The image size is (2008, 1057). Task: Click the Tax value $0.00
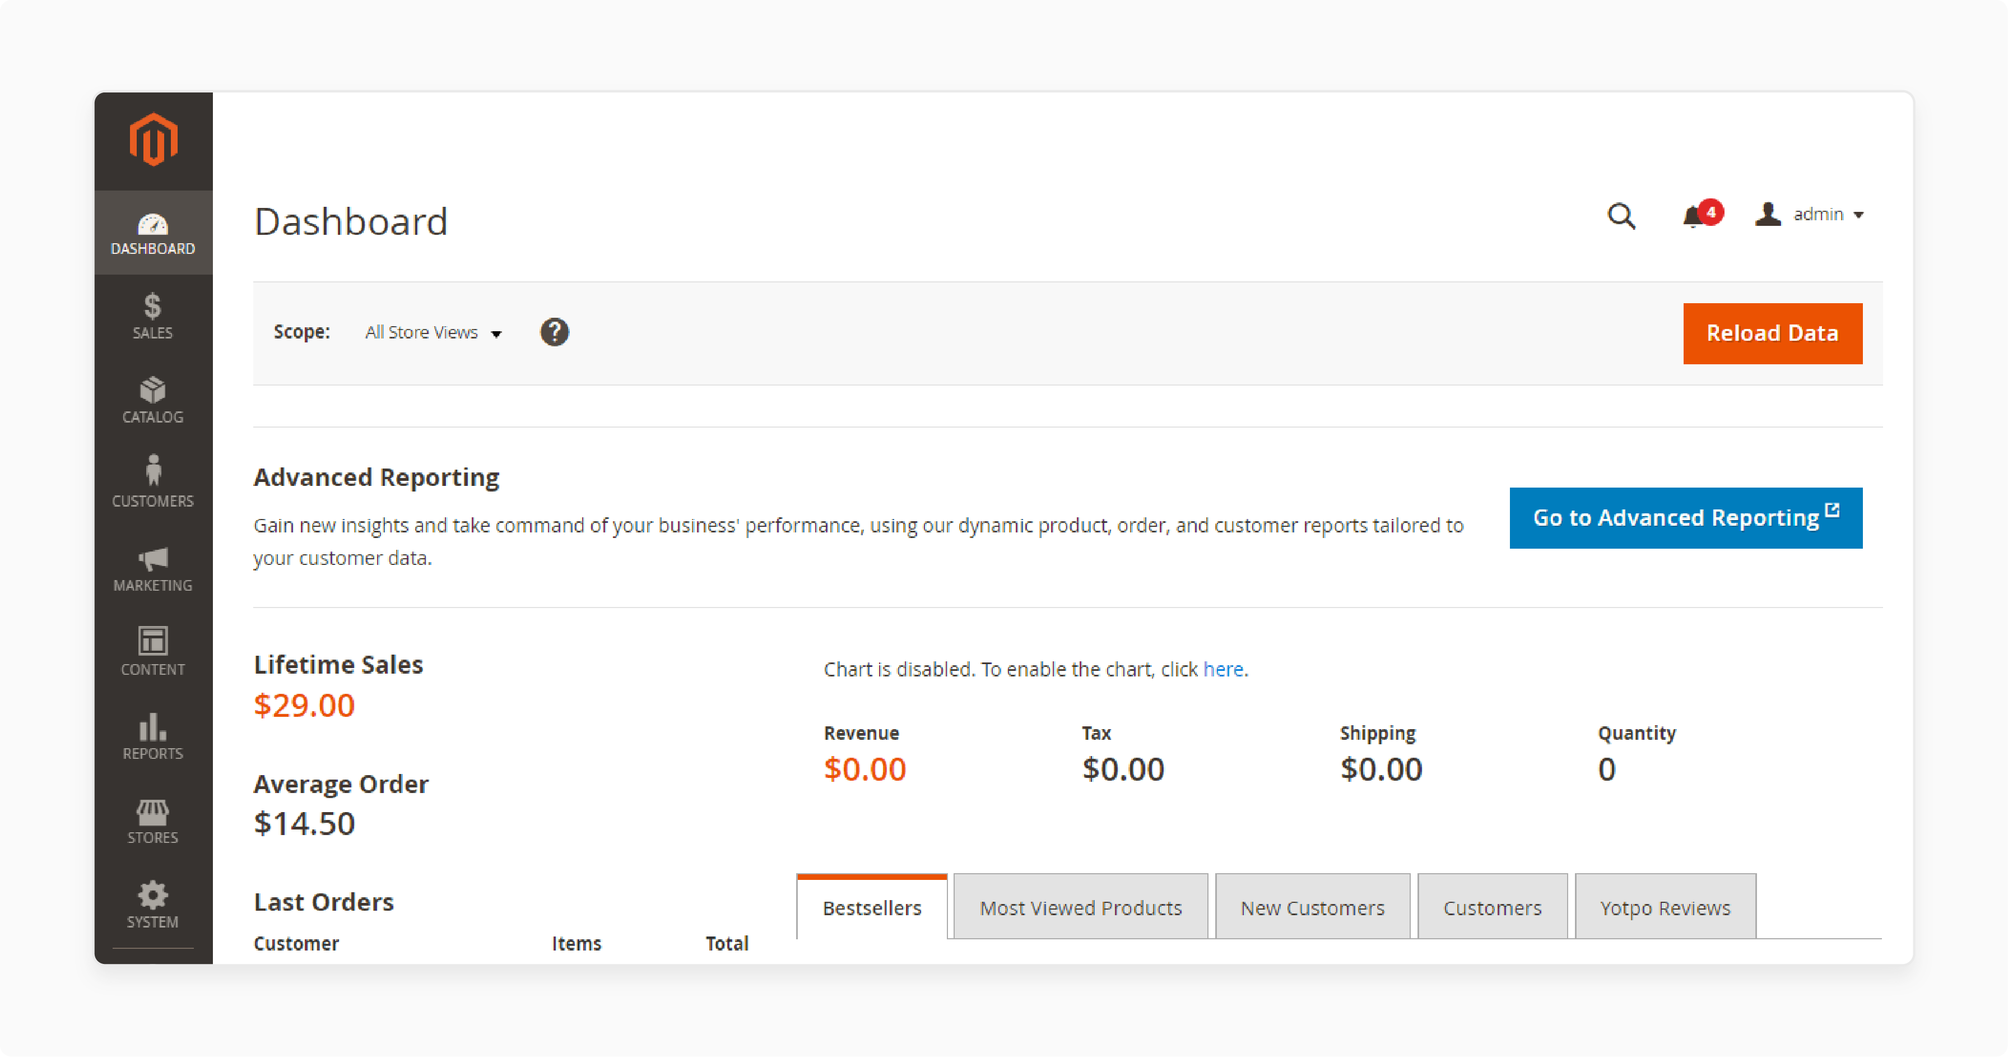point(1123,769)
